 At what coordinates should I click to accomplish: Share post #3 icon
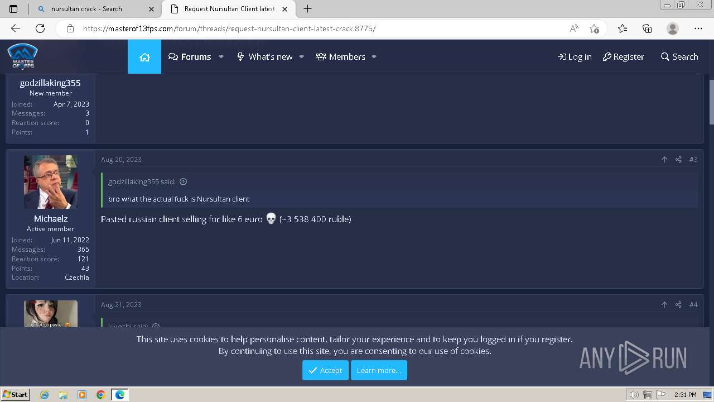point(678,160)
